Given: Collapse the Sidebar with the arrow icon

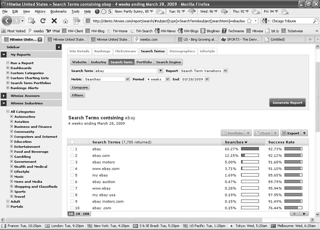Looking at the screenshot, I should [58, 47].
